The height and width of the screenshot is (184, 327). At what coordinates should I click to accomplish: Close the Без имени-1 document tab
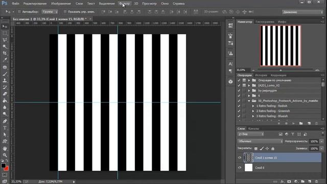(90, 19)
